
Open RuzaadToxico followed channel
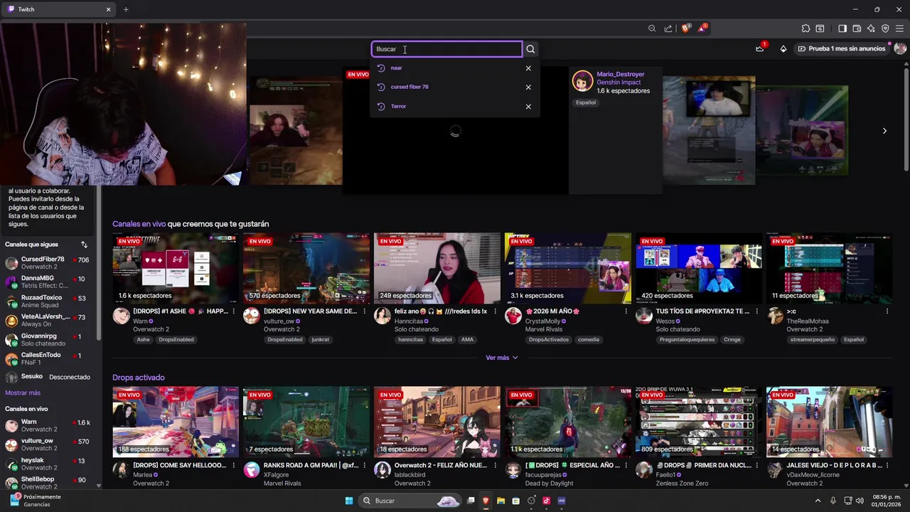[x=47, y=301]
